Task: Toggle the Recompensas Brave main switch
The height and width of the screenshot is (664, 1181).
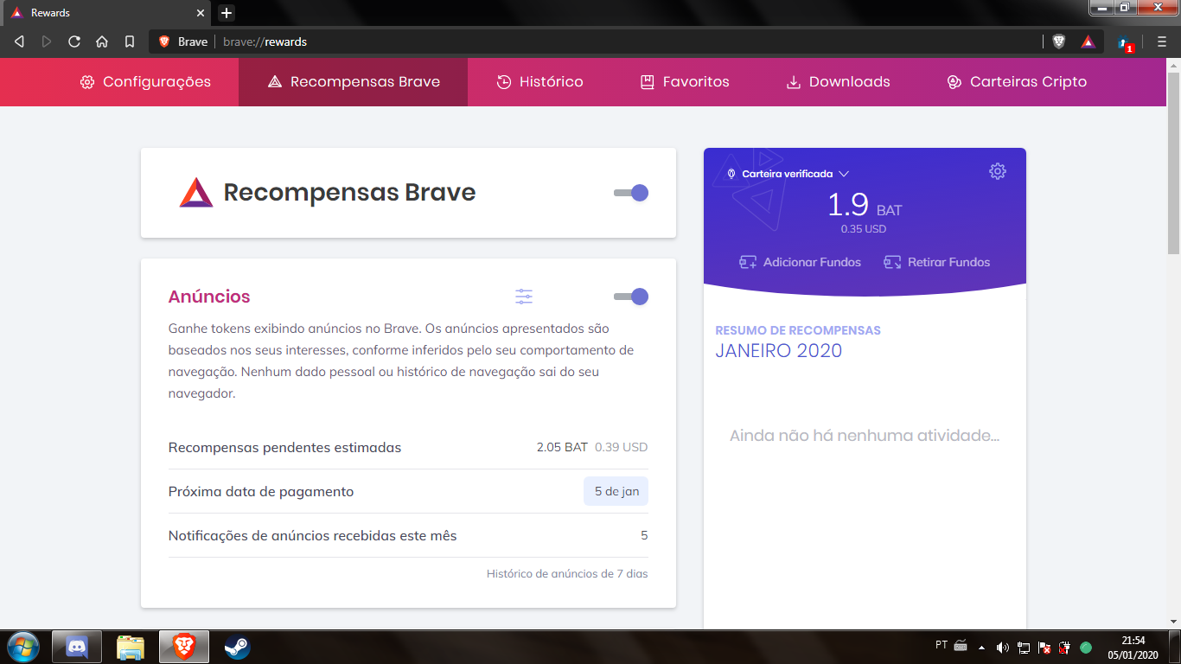Action: pos(631,193)
